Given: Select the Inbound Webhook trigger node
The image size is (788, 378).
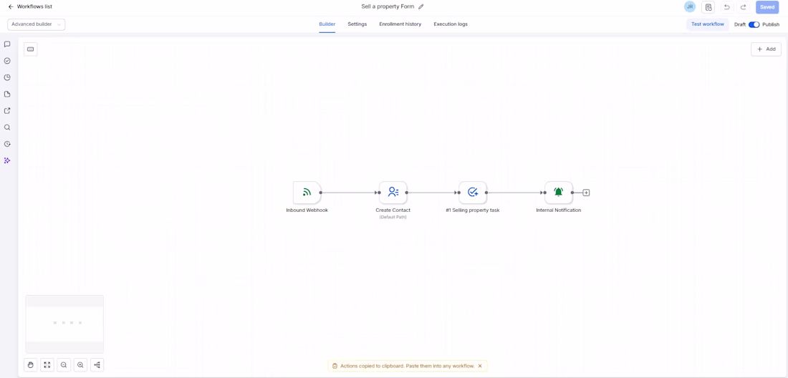Looking at the screenshot, I should pos(307,193).
